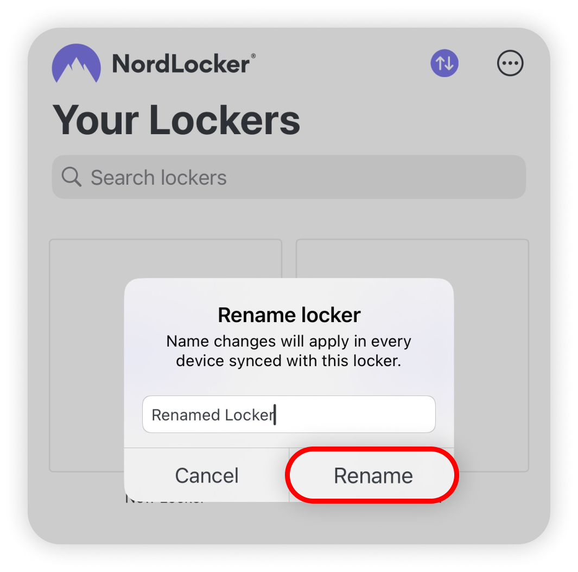
Task: Place cursor after the word Renamed
Action: click(220, 415)
